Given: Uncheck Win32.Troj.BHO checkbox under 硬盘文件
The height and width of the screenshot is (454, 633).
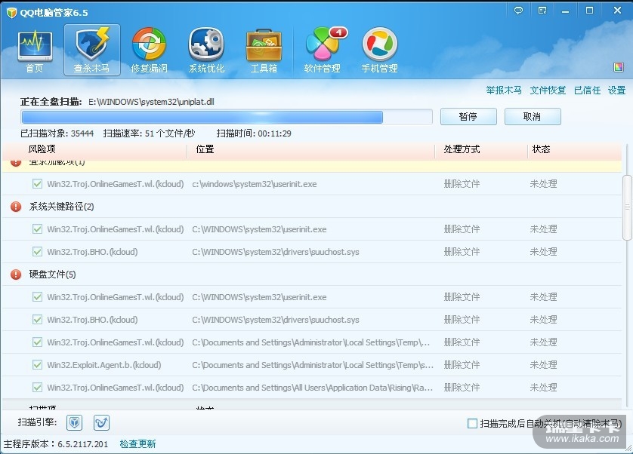Looking at the screenshot, I should (x=37, y=320).
